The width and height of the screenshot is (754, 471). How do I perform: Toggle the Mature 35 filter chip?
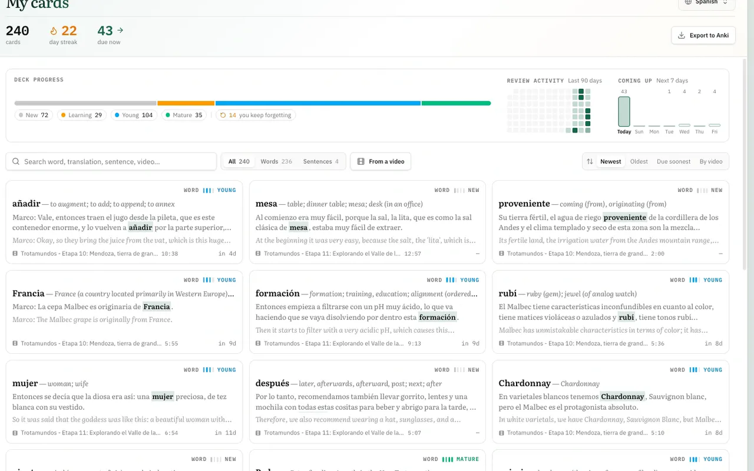coord(184,115)
